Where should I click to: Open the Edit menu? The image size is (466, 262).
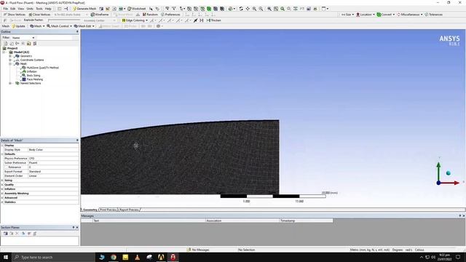pyautogui.click(x=13, y=9)
